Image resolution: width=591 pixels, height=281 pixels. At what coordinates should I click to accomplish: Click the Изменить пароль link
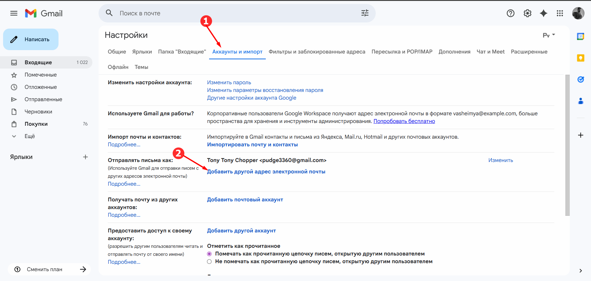[229, 82]
